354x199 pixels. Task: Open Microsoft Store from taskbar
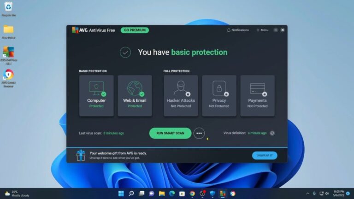tap(182, 193)
